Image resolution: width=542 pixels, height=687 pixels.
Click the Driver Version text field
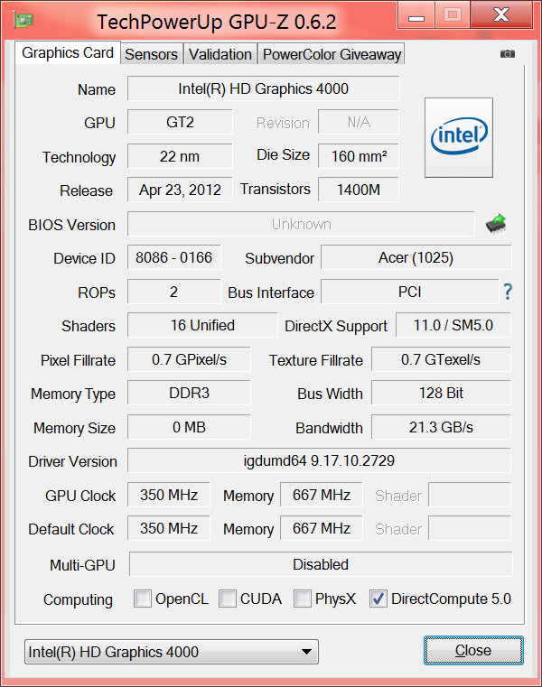click(x=319, y=460)
